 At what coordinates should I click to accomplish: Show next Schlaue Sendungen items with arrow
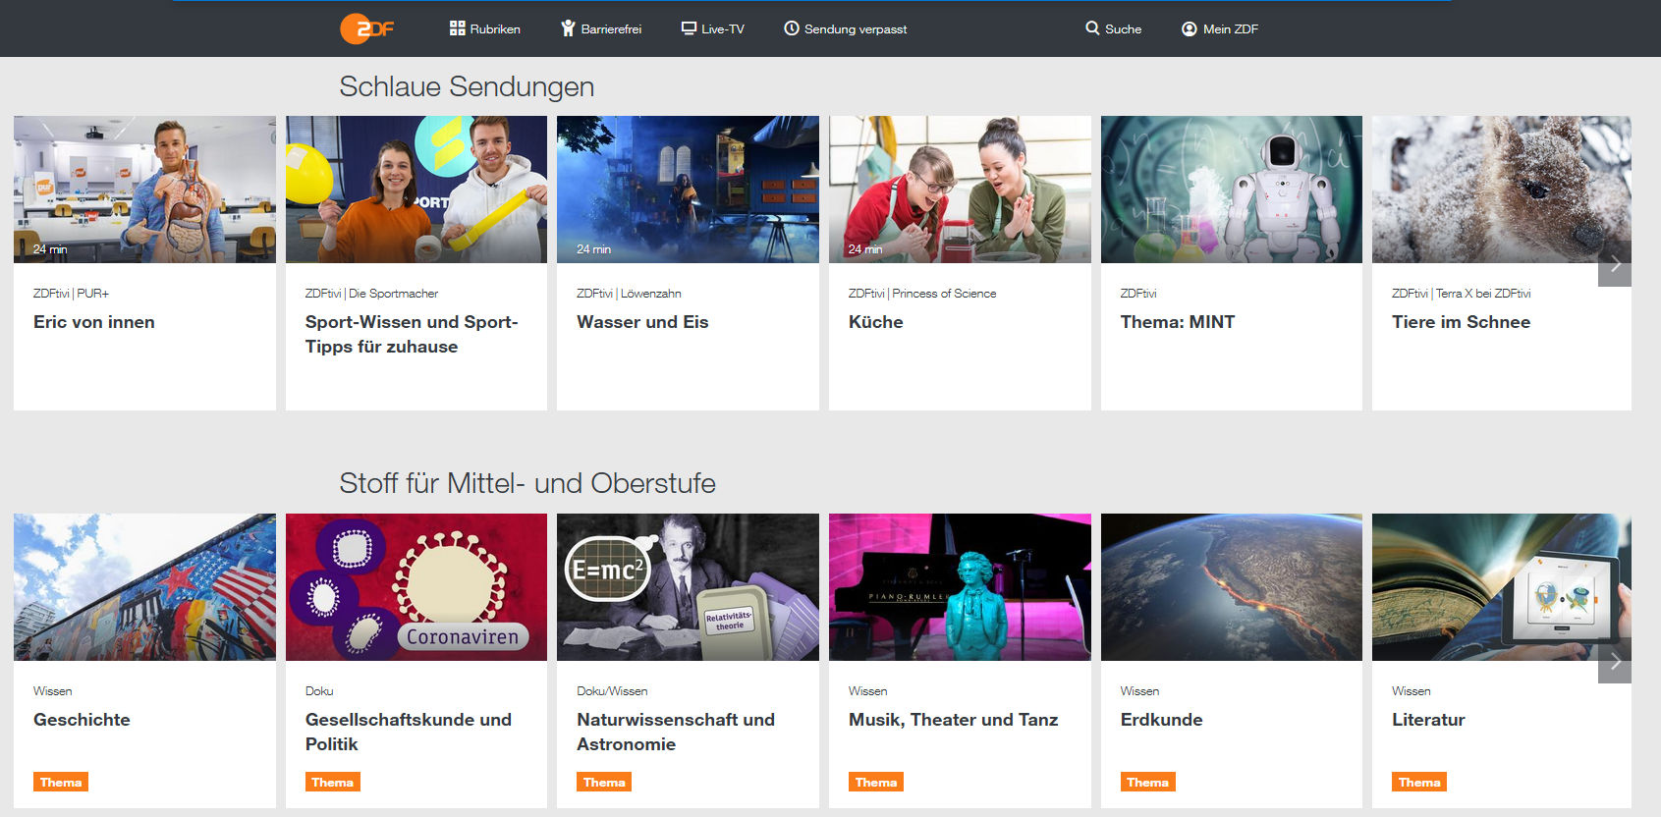coord(1615,264)
